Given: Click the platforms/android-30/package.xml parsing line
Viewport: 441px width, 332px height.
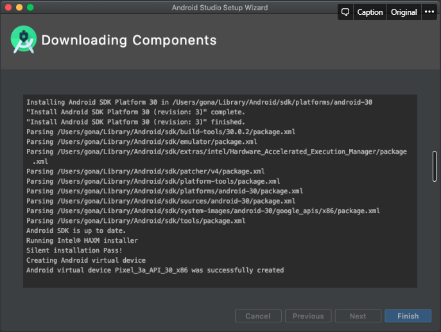Looking at the screenshot, I should [165, 191].
